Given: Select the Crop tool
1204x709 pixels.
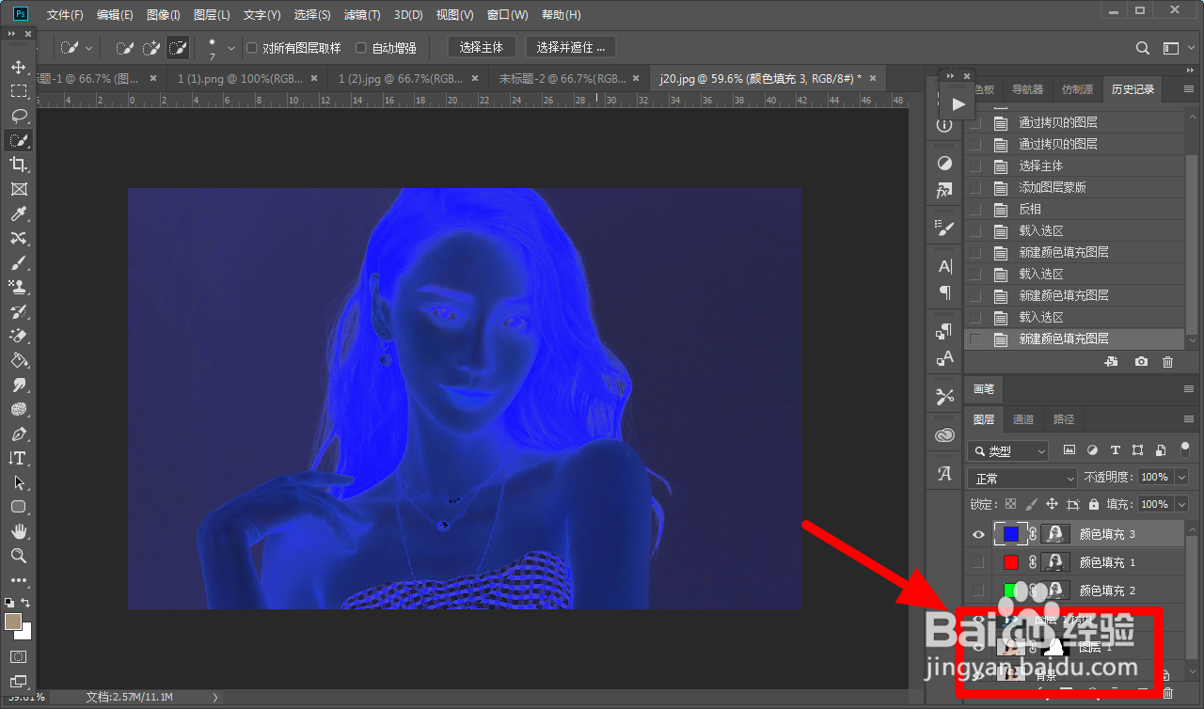Looking at the screenshot, I should click(18, 165).
